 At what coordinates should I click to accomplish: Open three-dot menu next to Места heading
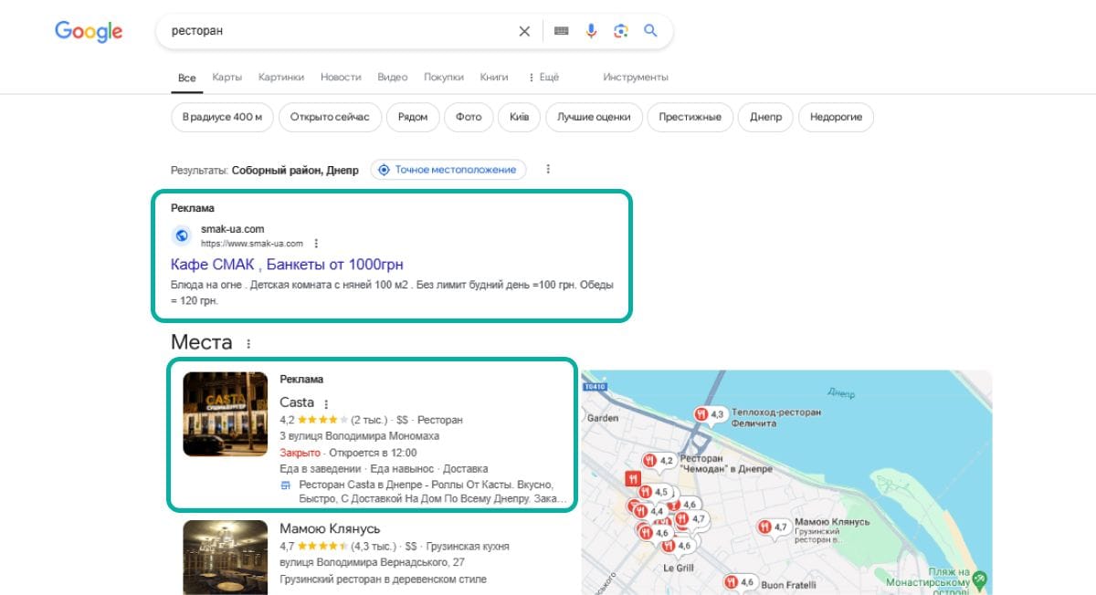point(248,344)
